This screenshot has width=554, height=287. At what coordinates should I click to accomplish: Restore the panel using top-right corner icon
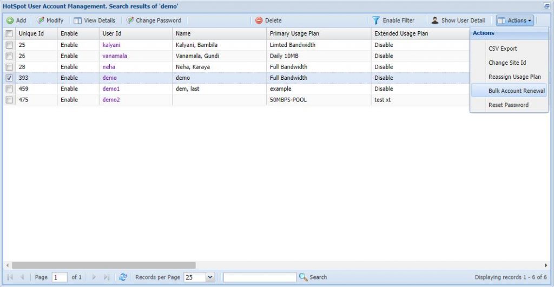pos(546,6)
